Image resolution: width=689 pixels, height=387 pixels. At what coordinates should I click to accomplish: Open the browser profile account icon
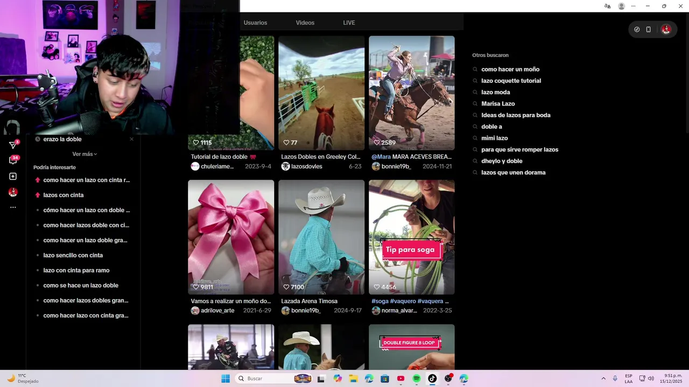622,6
